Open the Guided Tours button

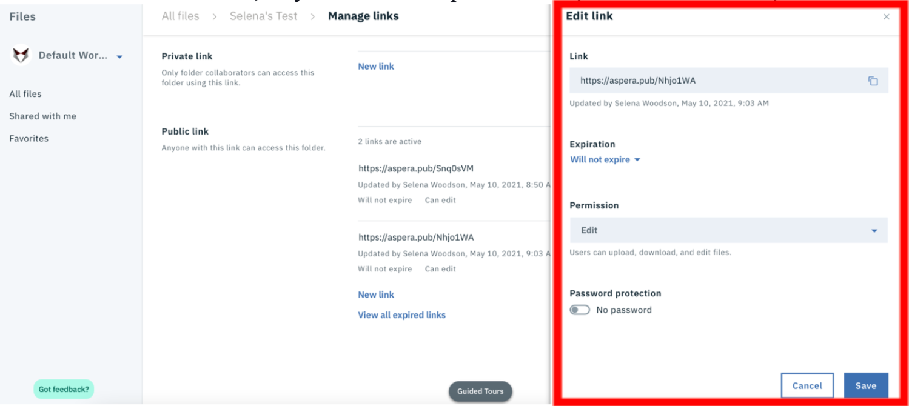click(x=480, y=391)
